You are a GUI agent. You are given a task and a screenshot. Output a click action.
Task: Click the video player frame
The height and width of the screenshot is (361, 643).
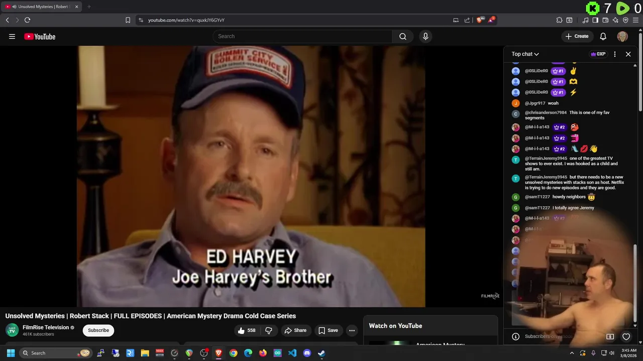(x=251, y=176)
